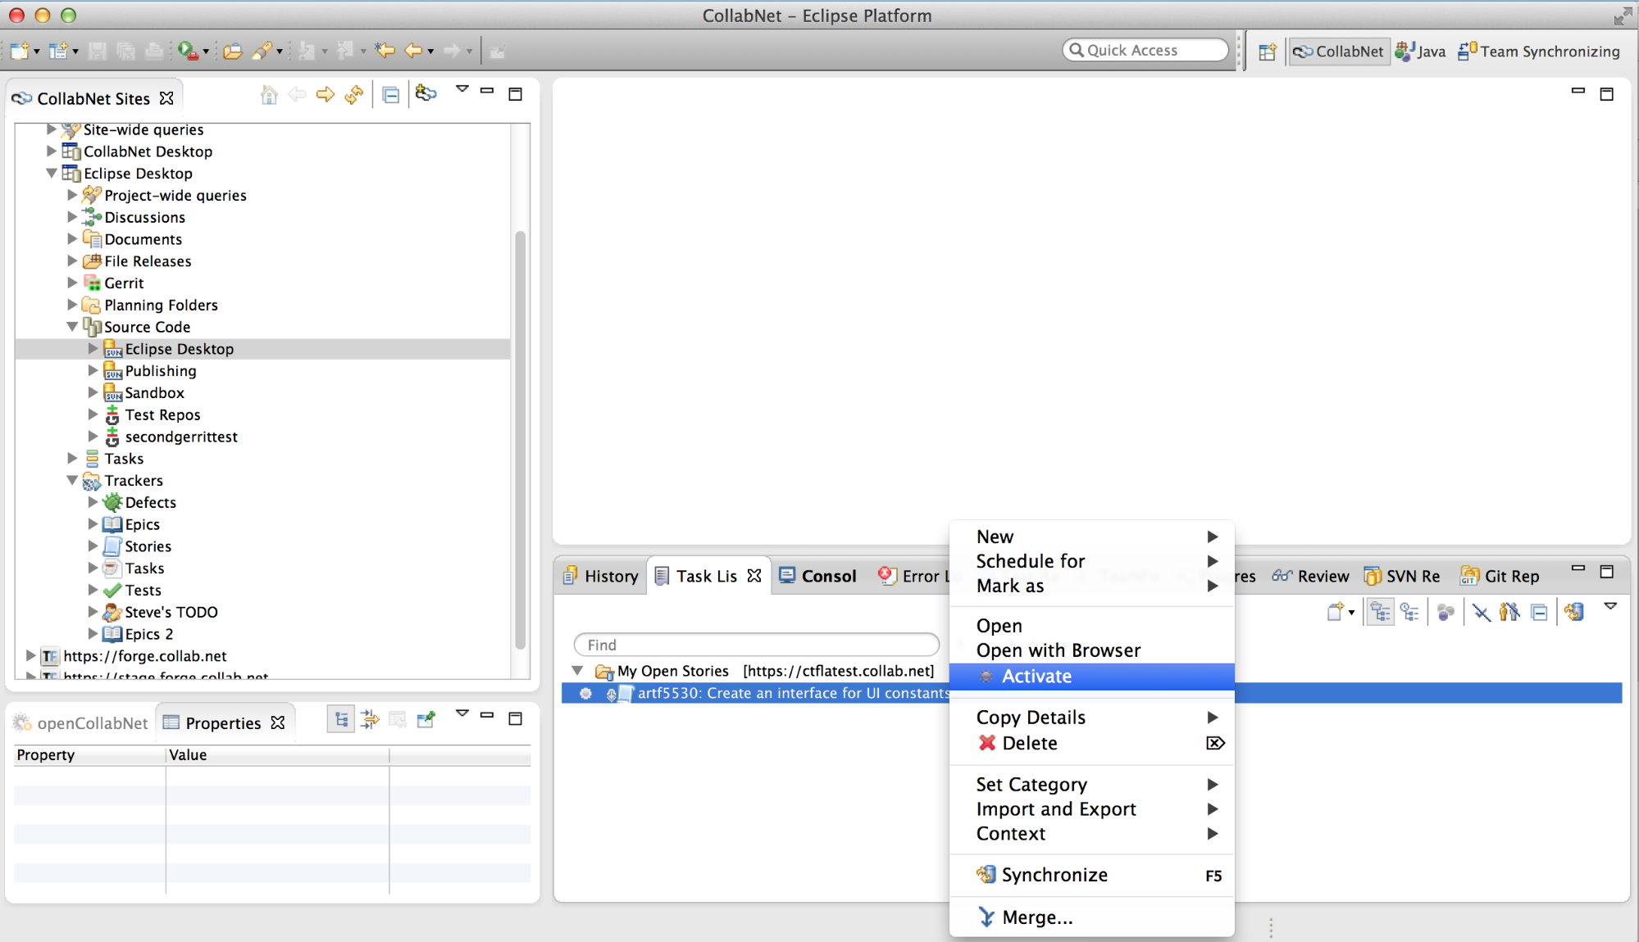Switch to the History tab
The width and height of the screenshot is (1639, 942).
[x=601, y=576]
